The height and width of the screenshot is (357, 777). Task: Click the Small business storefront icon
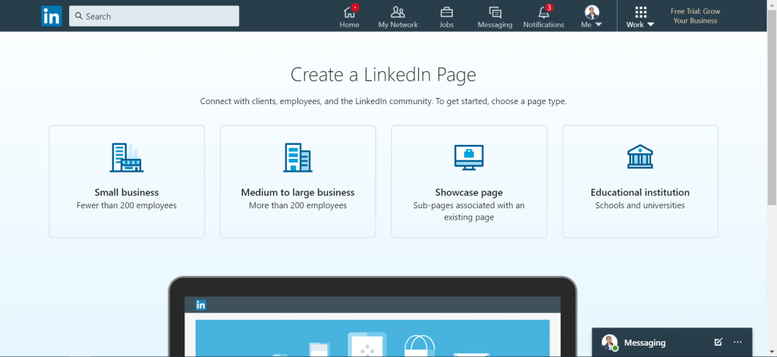click(x=127, y=157)
